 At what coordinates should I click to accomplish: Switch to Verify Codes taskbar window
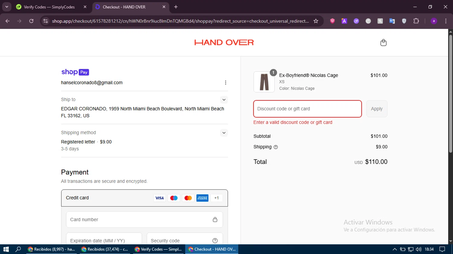coord(158,249)
